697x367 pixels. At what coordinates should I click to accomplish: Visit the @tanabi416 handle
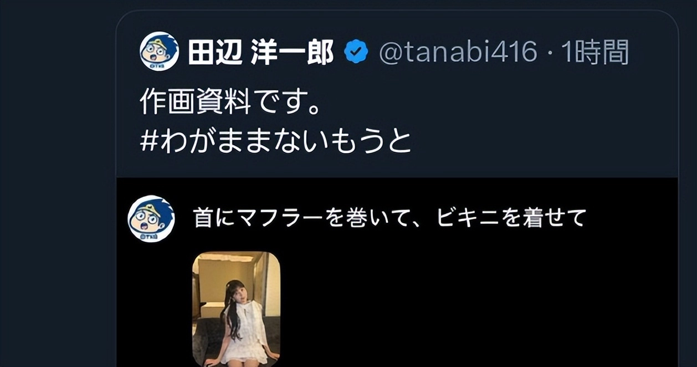(458, 53)
